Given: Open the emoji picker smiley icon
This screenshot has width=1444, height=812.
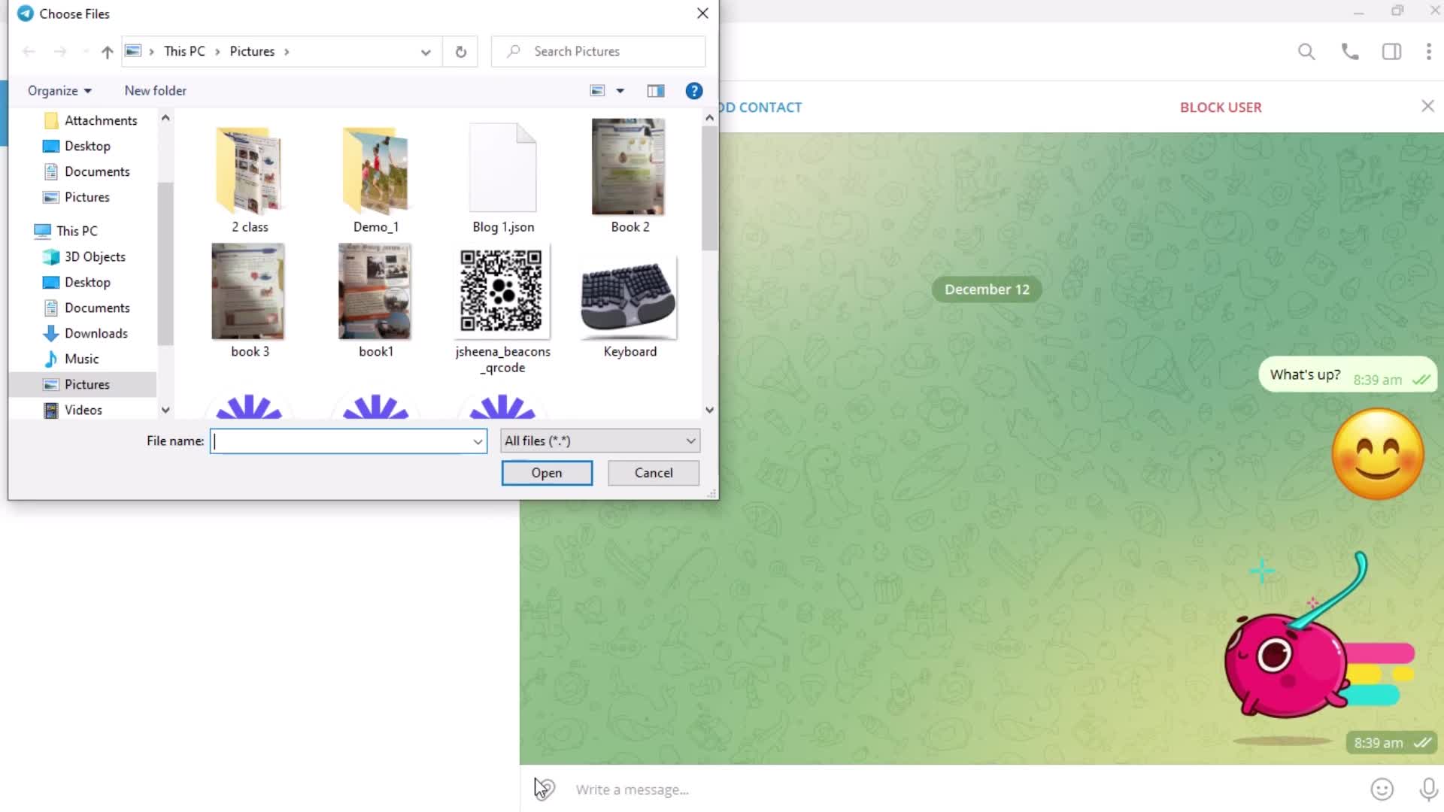Looking at the screenshot, I should [1382, 789].
